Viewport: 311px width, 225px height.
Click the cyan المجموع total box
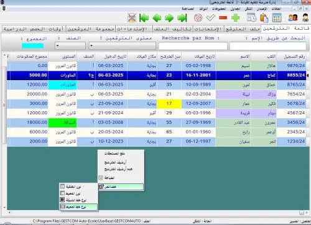click(32, 45)
